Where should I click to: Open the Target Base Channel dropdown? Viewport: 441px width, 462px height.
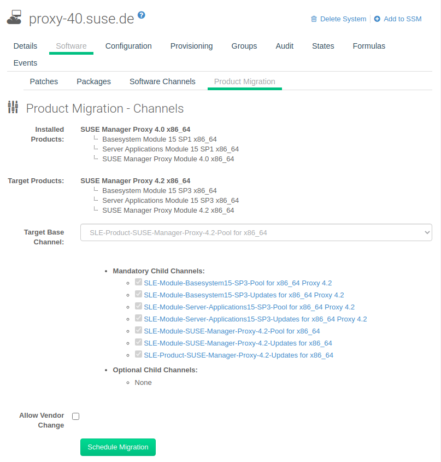coord(256,232)
